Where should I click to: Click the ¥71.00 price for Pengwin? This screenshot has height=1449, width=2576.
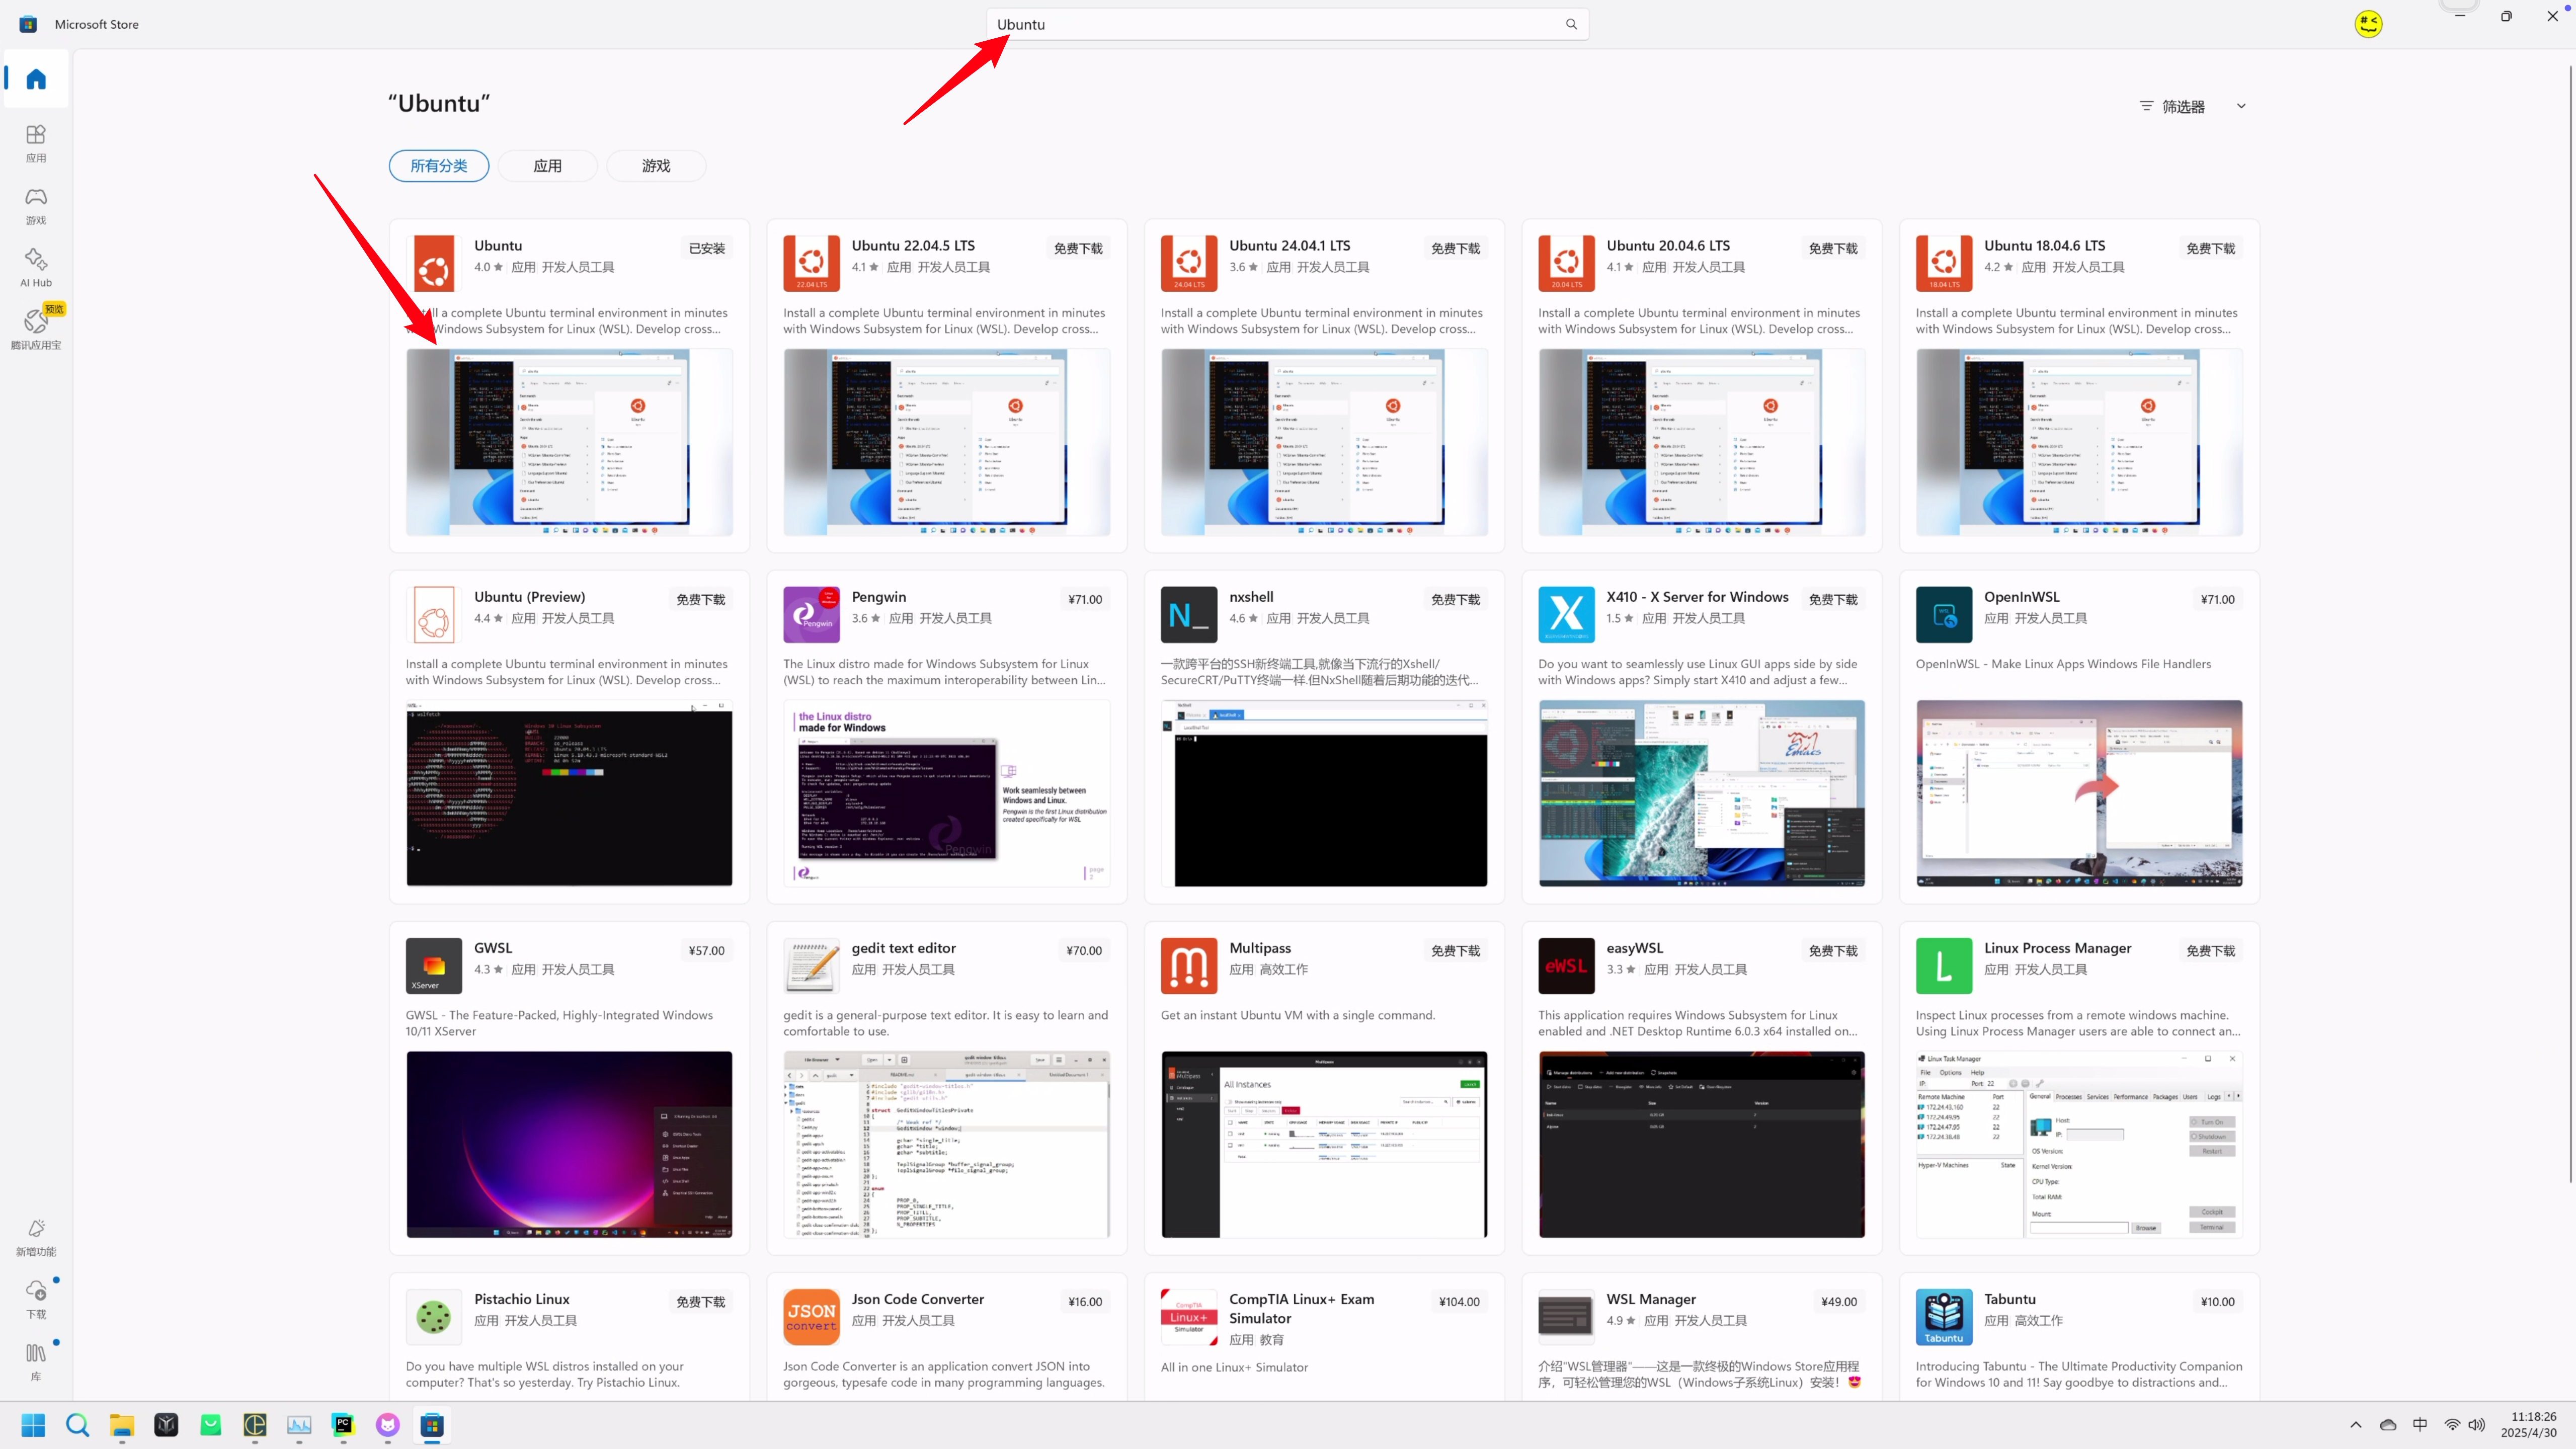[x=1085, y=600]
